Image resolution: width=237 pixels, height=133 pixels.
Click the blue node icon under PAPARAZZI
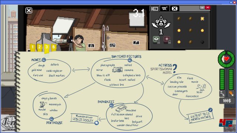click(111, 105)
